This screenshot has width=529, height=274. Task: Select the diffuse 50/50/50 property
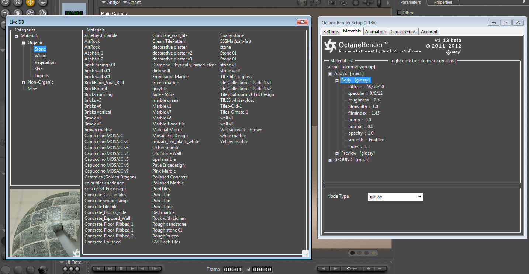(x=366, y=87)
